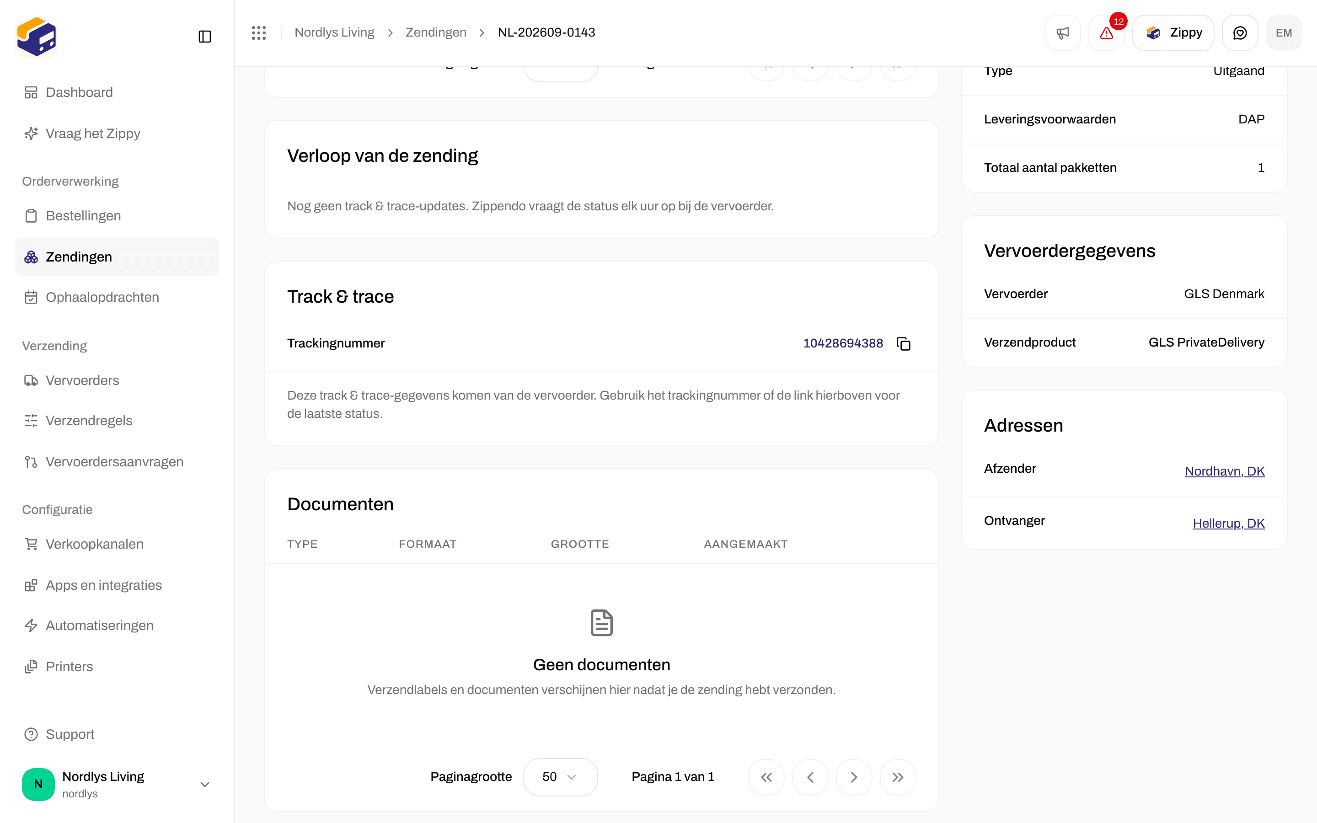Open Vraag het Zippy
1317x823 pixels.
coord(117,134)
